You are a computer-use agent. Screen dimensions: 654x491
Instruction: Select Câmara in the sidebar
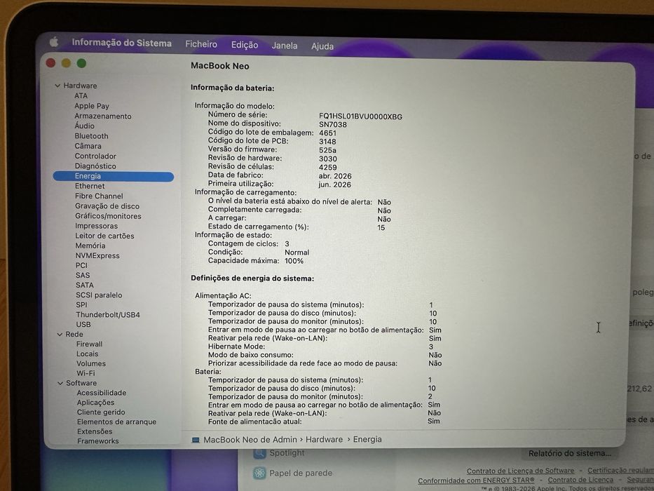(x=88, y=146)
